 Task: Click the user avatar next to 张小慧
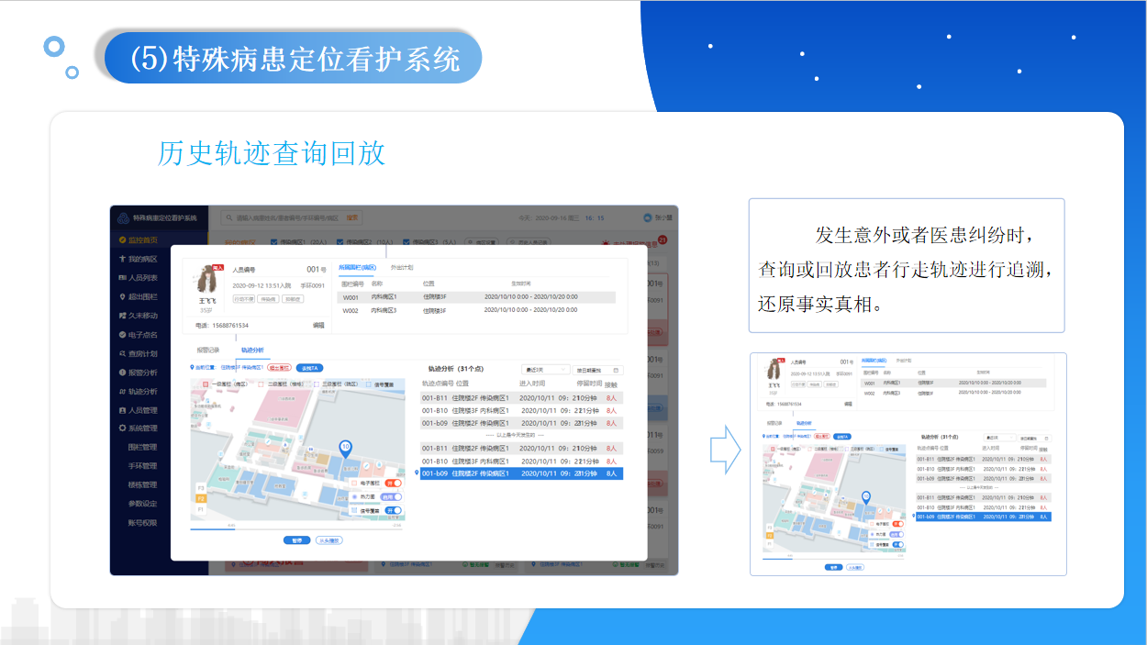647,217
